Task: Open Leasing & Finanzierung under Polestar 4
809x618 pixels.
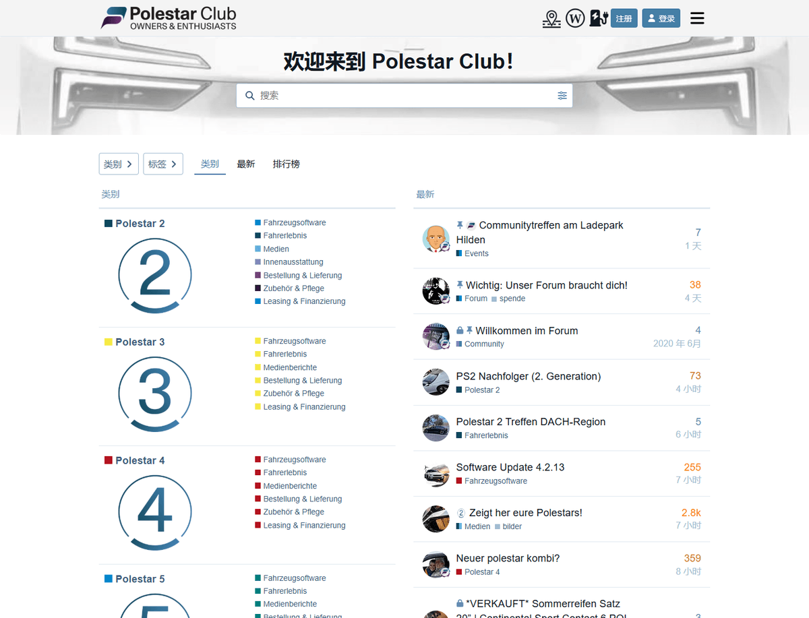Action: tap(304, 526)
